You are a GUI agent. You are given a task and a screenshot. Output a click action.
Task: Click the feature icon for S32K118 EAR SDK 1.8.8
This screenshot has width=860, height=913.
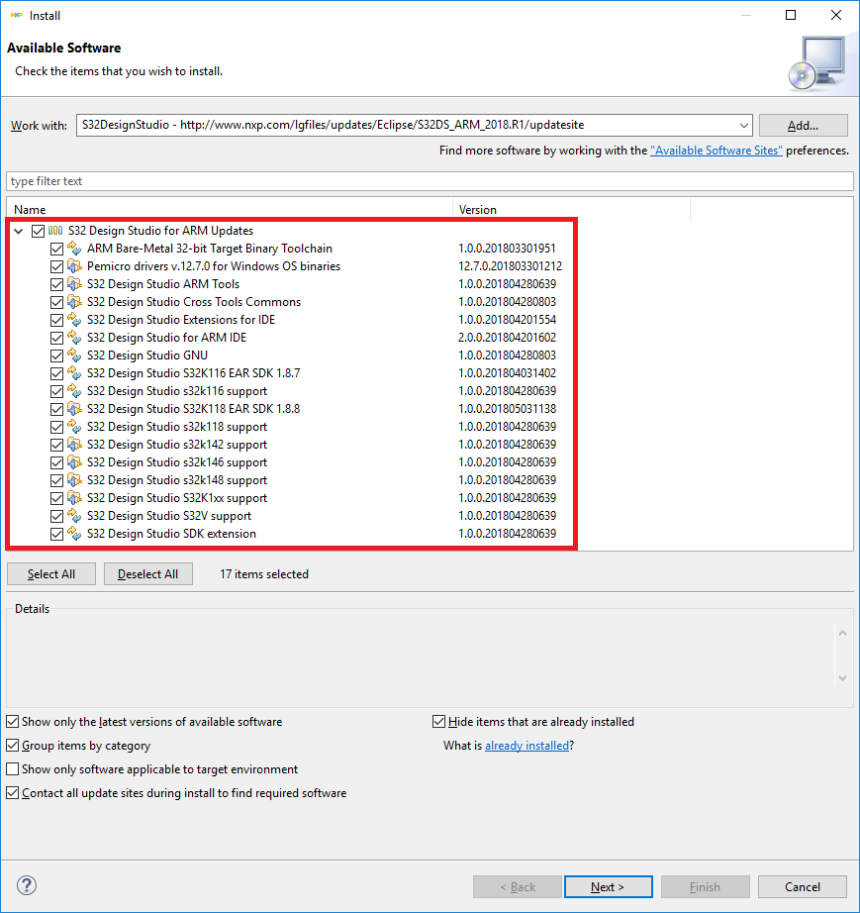74,409
